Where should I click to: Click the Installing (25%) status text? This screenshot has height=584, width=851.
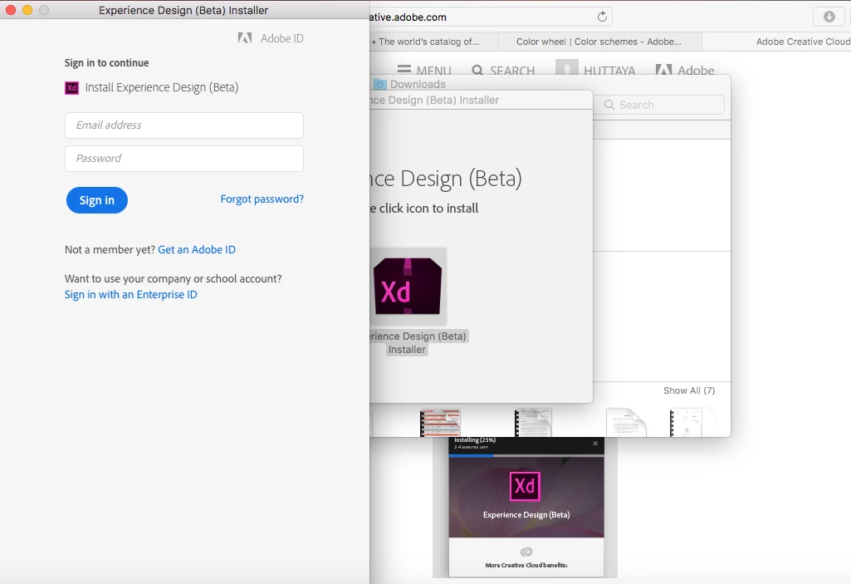(475, 440)
